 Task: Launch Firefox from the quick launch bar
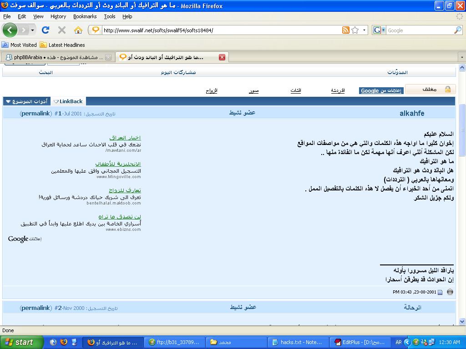[x=64, y=342]
